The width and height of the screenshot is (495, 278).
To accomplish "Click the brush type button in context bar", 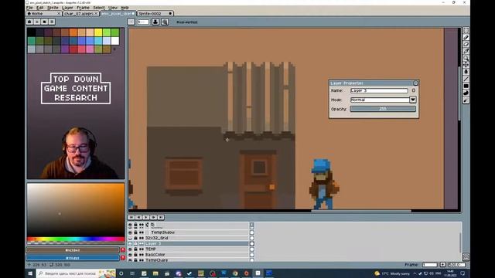I will click(x=131, y=22).
